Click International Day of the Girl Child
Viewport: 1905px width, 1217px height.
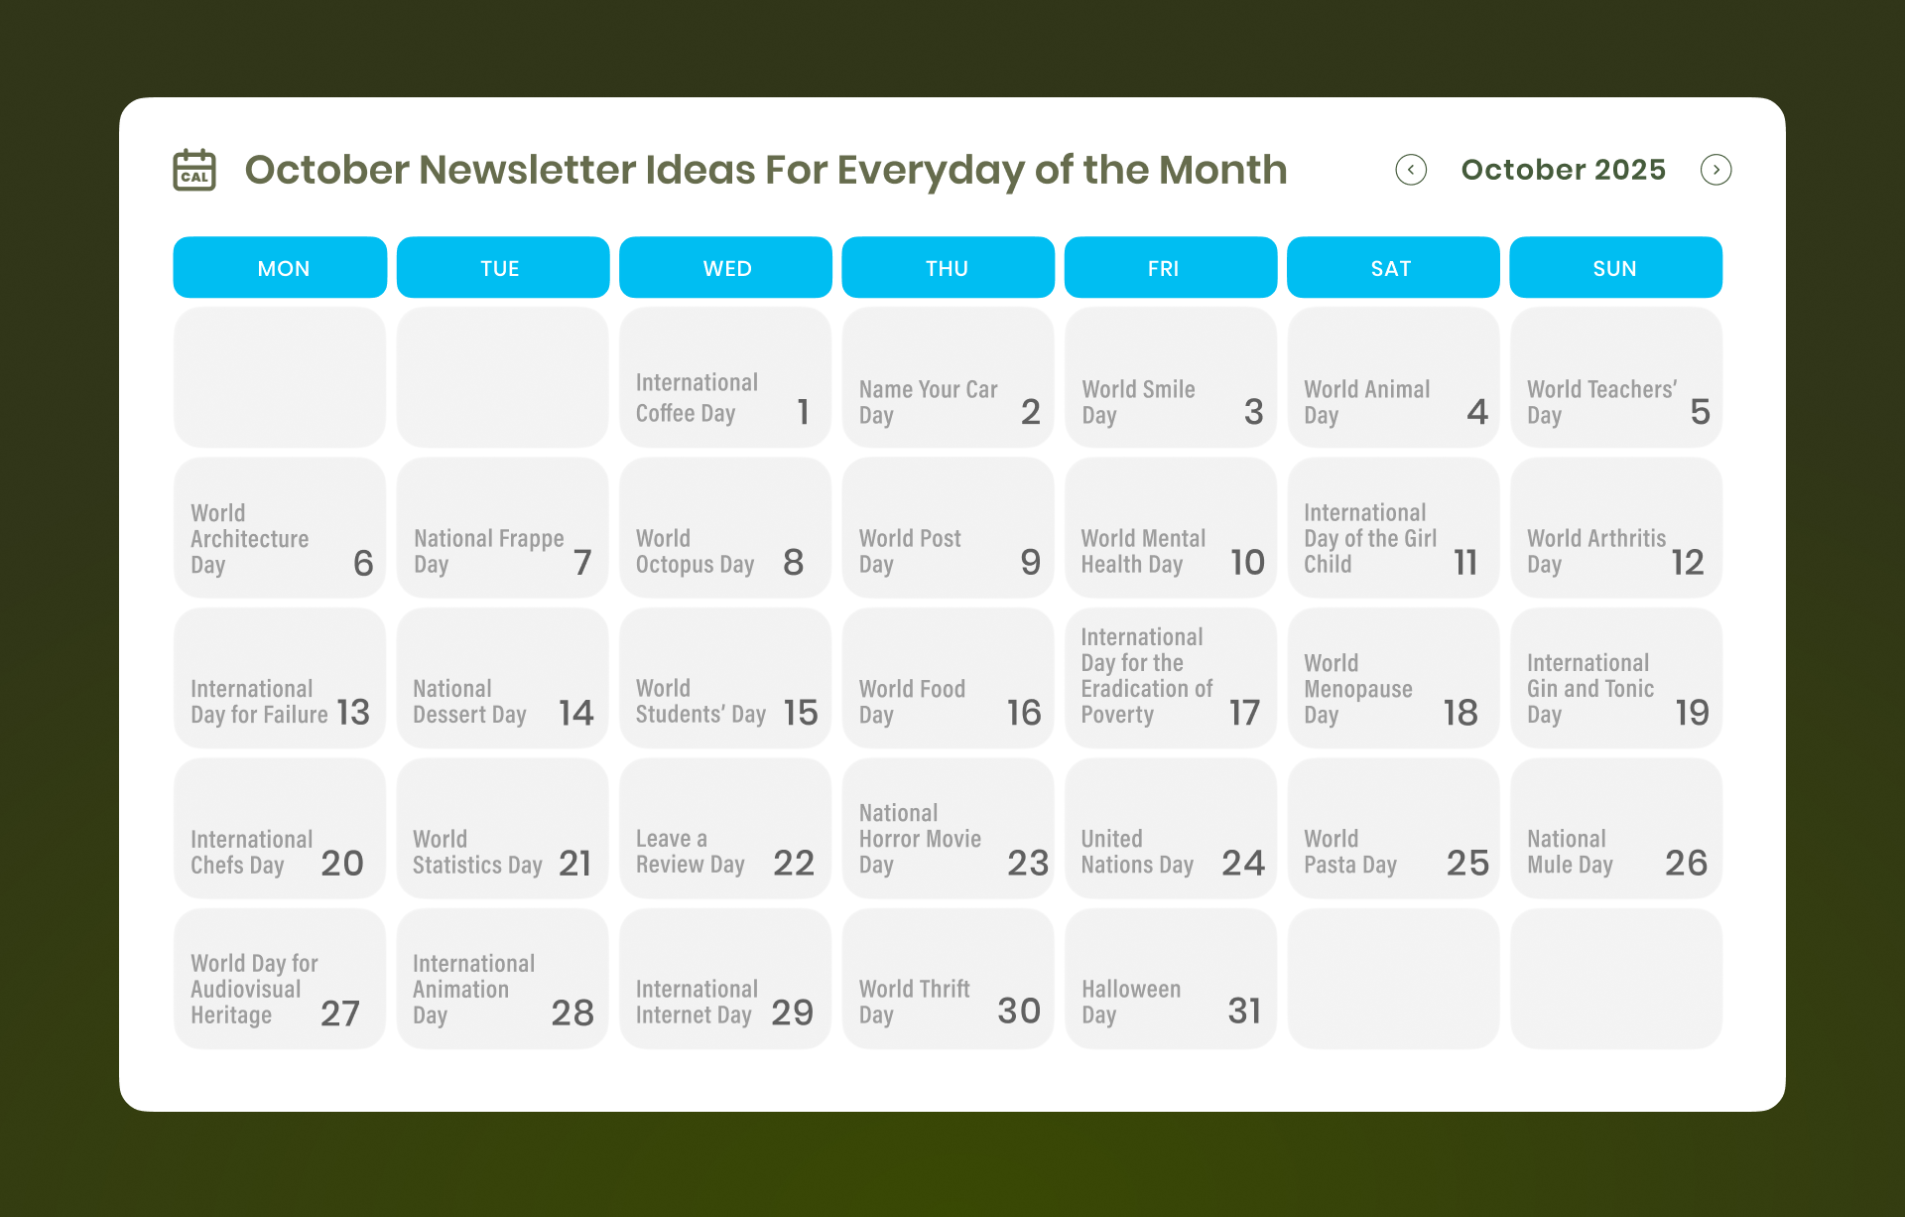(1393, 527)
